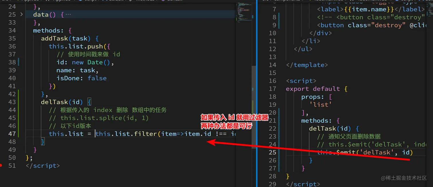
Task: Click '{{item.name}}' label line in right editor
Action: pyautogui.click(x=371, y=9)
